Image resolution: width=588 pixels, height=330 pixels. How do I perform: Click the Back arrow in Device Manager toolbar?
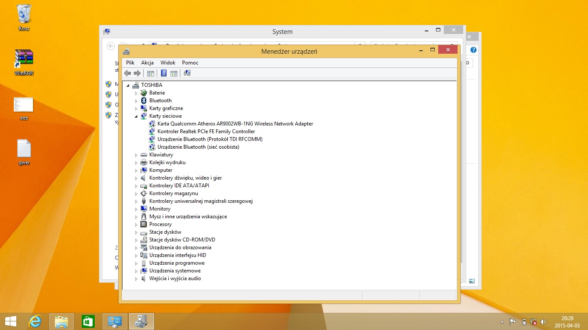pos(127,73)
